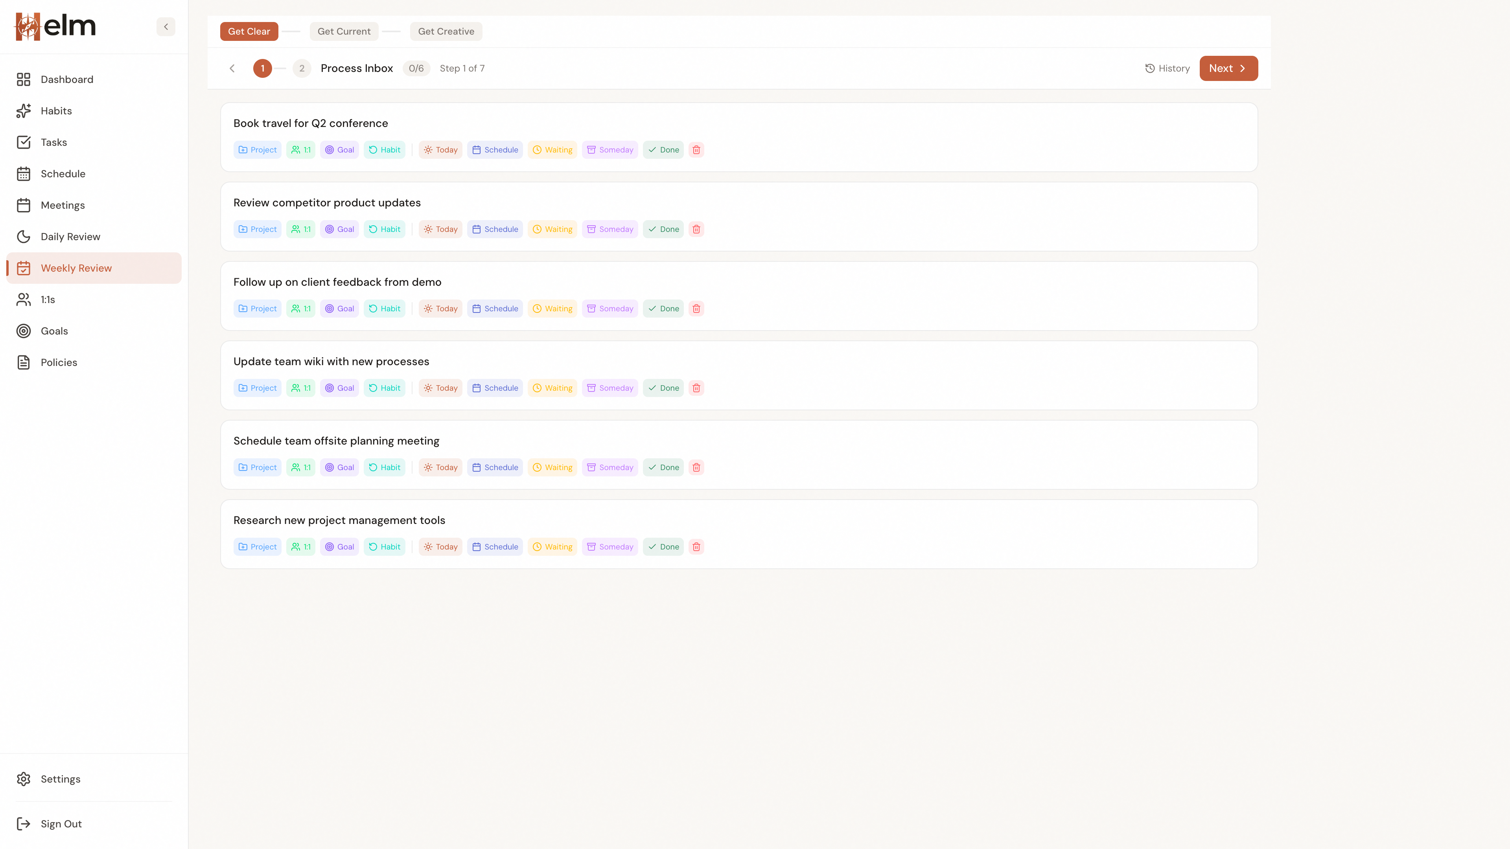Image resolution: width=1510 pixels, height=849 pixels.
Task: Collapse the left sidebar
Action: point(165,26)
